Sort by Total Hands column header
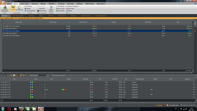 pyautogui.click(x=54, y=22)
